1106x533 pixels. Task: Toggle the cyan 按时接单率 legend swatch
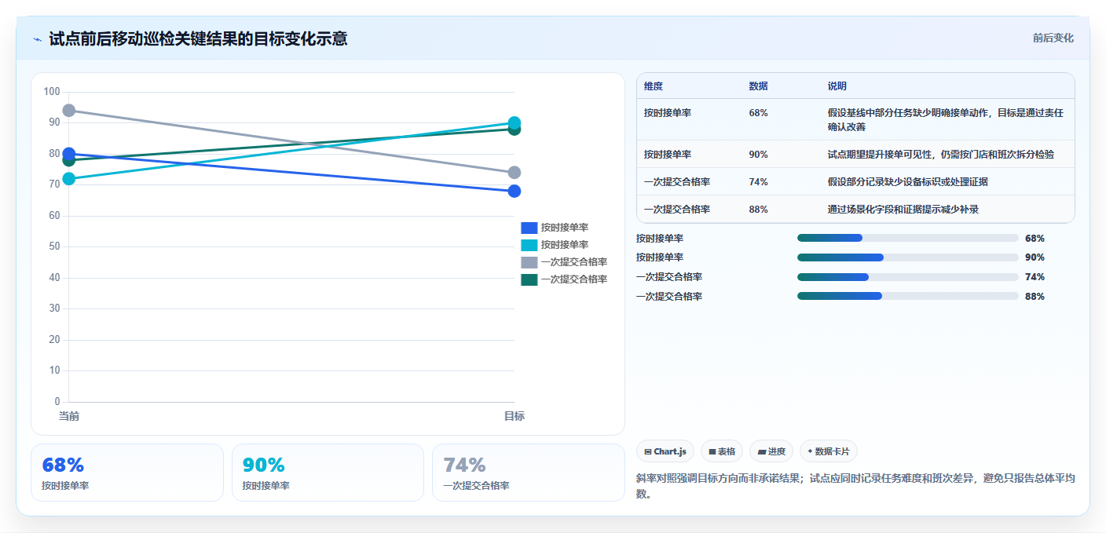529,245
